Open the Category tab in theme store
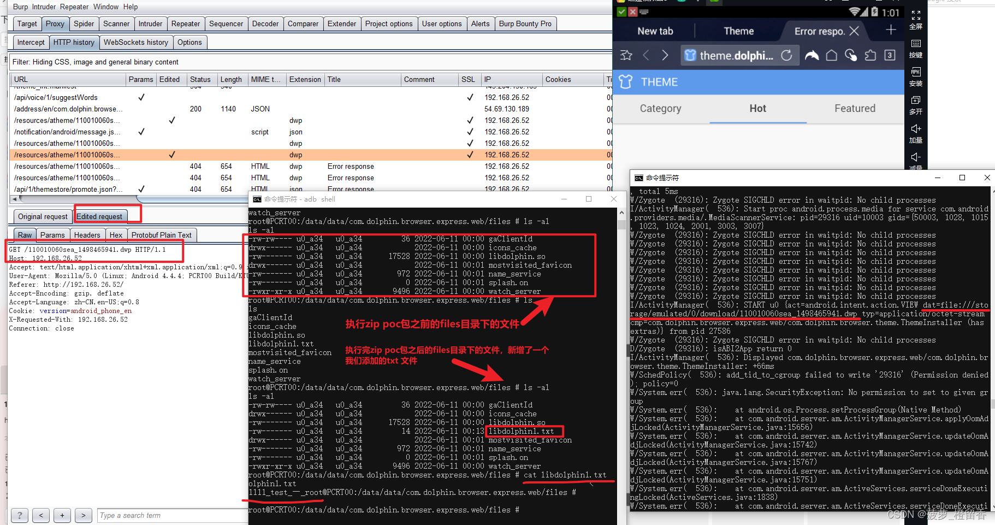Screen dimensions: 995x525 tap(661, 108)
